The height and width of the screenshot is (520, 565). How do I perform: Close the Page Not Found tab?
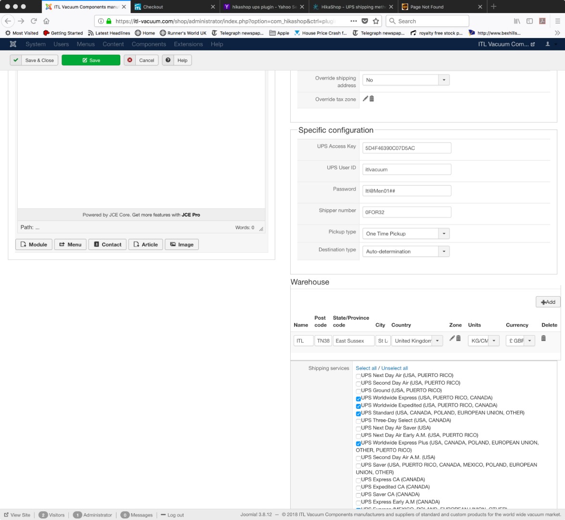(480, 6)
